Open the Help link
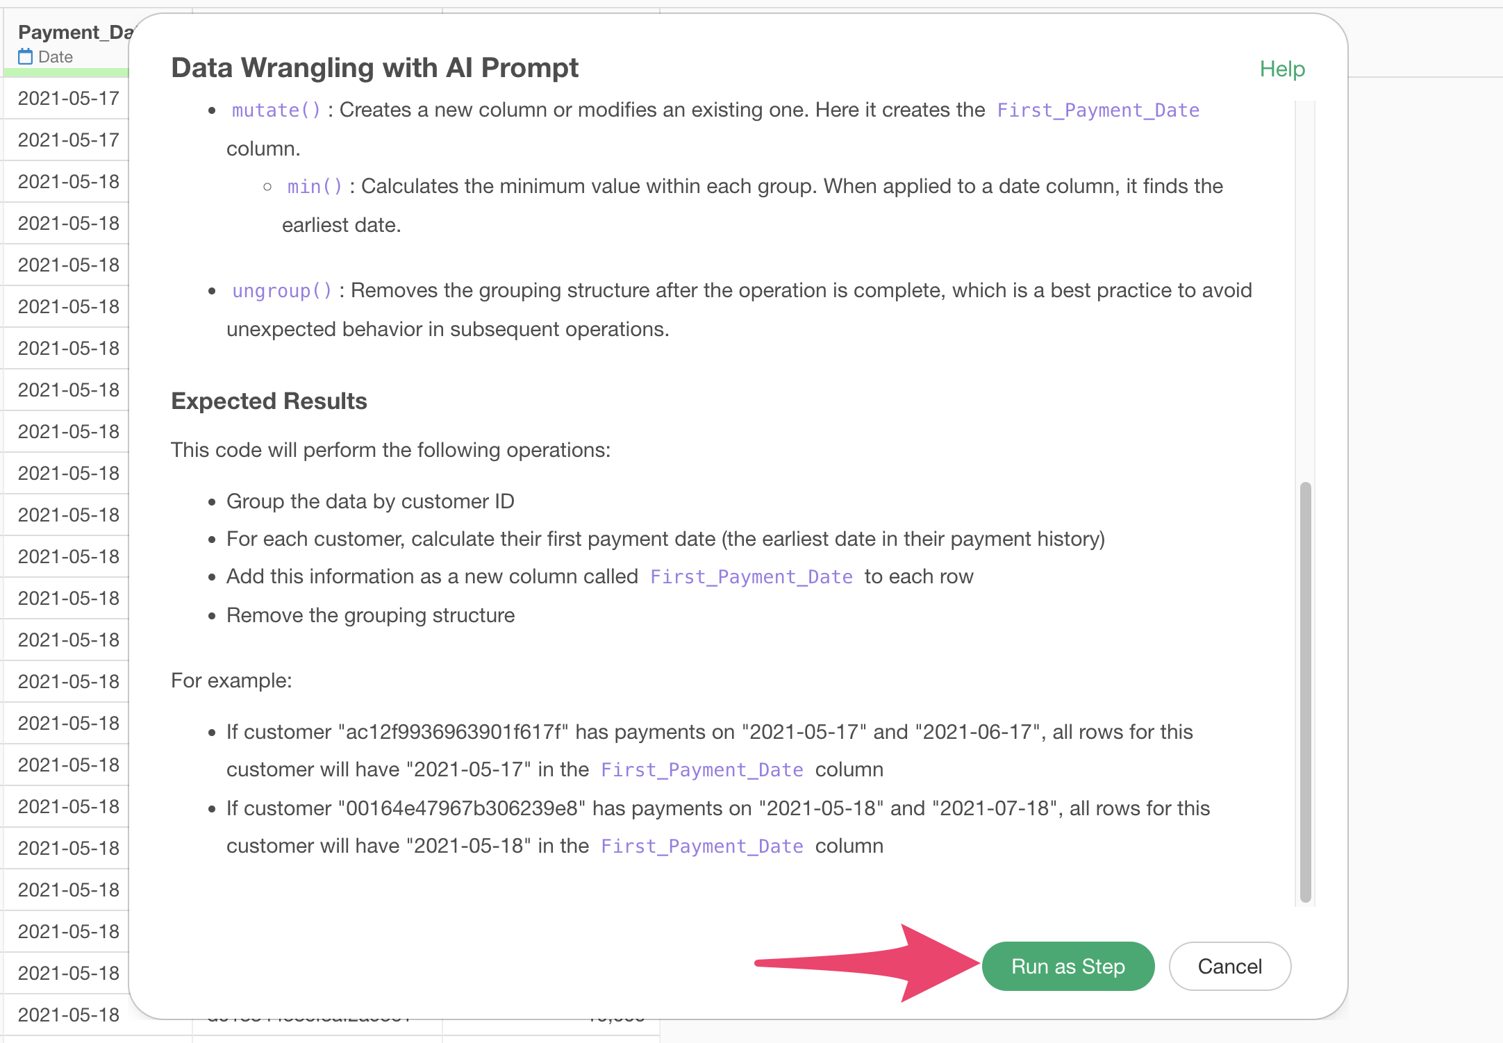The height and width of the screenshot is (1043, 1503). tap(1282, 69)
